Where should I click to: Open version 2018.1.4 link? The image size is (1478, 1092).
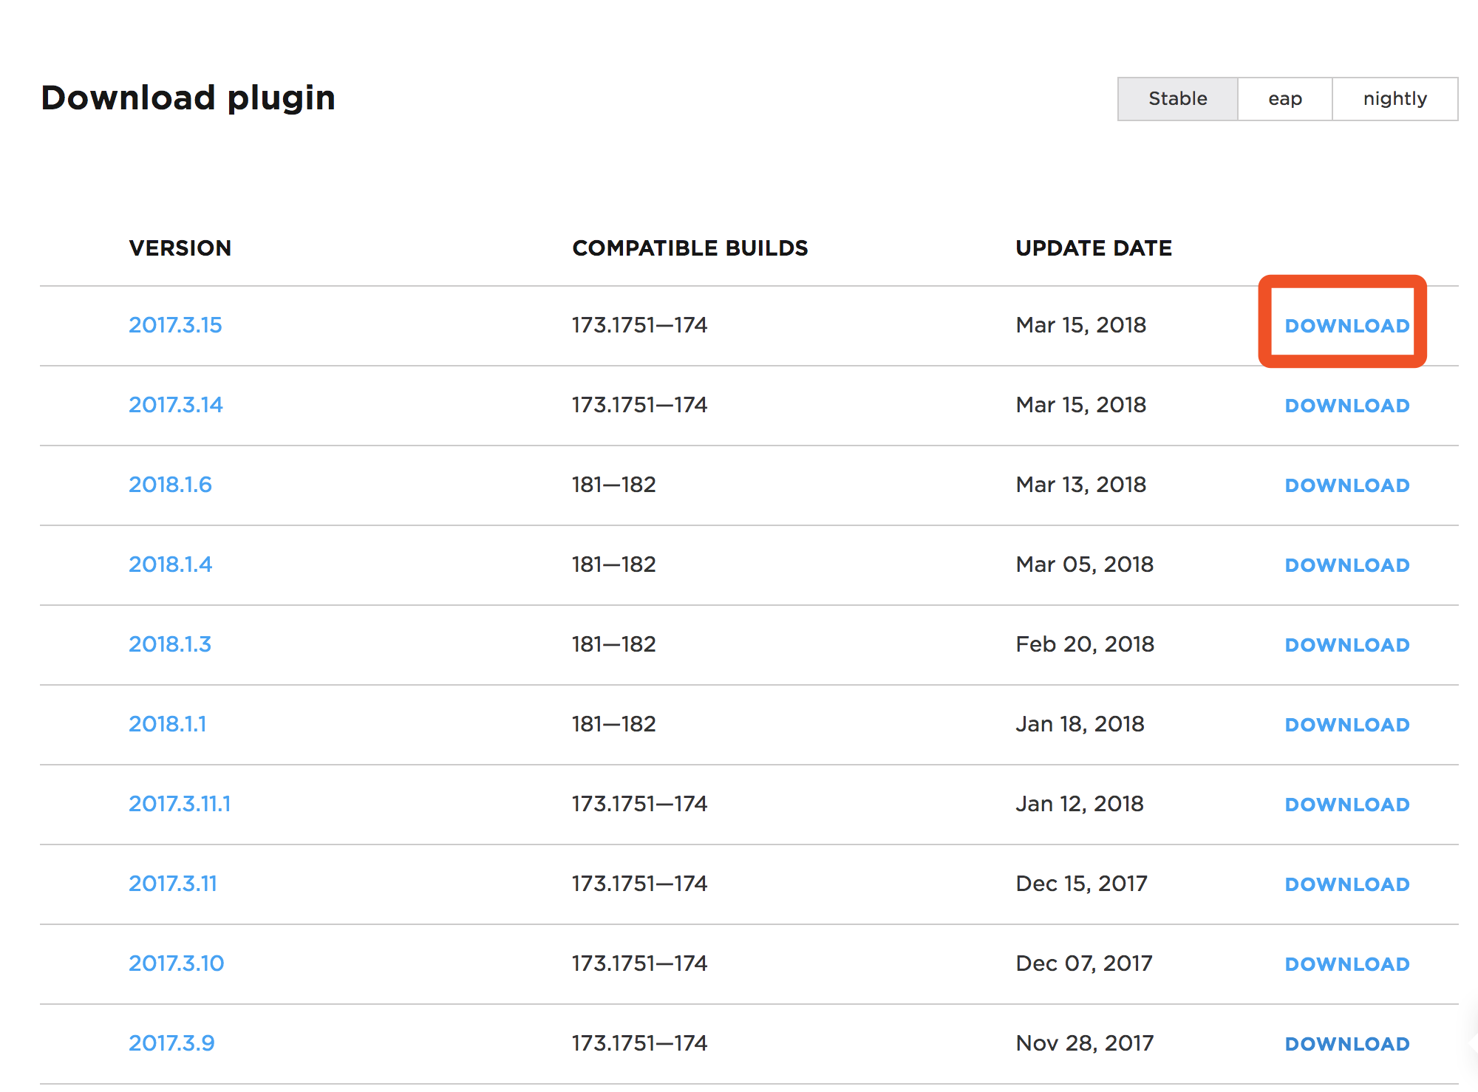170,564
